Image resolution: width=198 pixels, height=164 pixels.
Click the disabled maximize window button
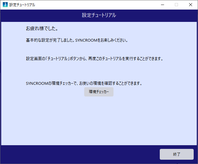[176, 5]
